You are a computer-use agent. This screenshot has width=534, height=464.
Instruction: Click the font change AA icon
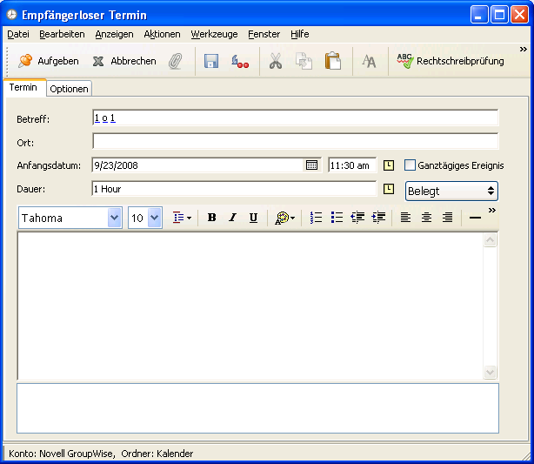click(x=369, y=61)
